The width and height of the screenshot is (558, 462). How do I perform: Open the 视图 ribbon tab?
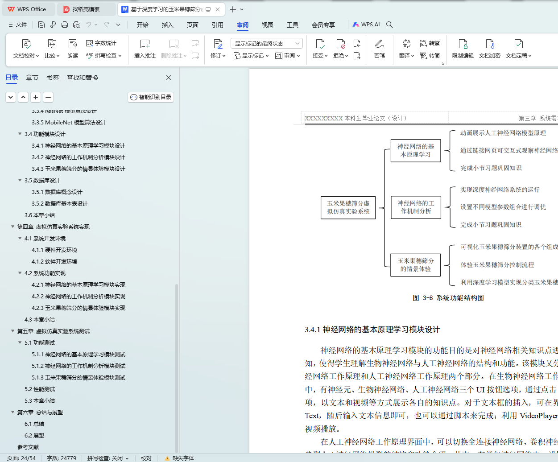(268, 25)
